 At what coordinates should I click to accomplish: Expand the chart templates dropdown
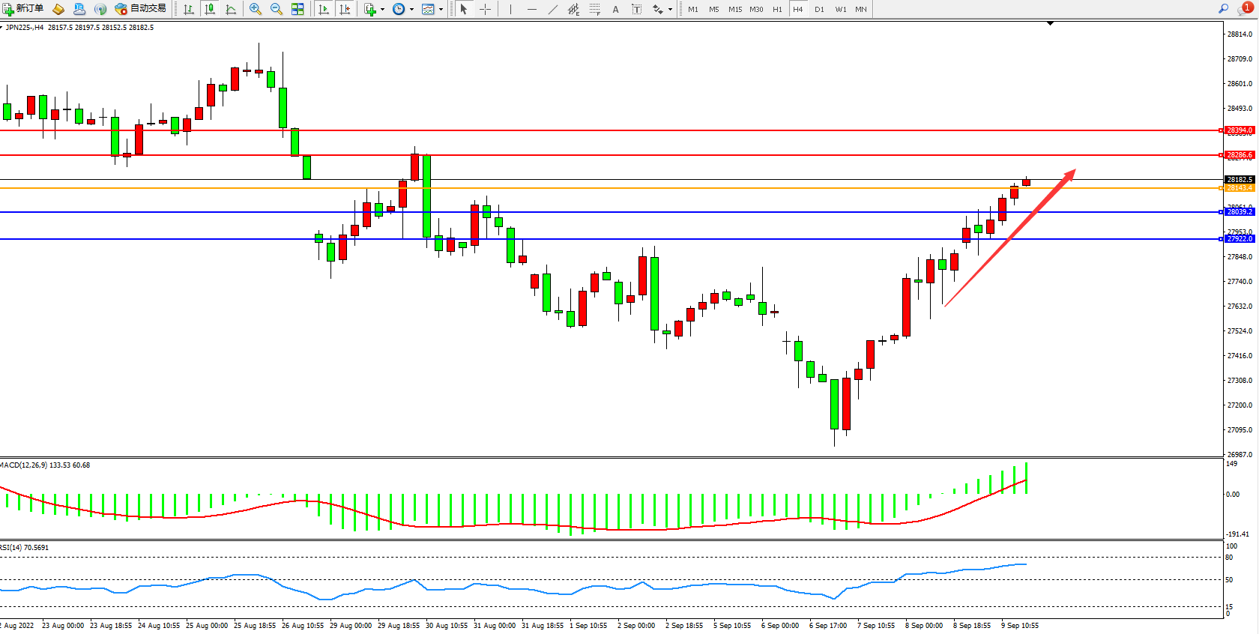pyautogui.click(x=441, y=10)
